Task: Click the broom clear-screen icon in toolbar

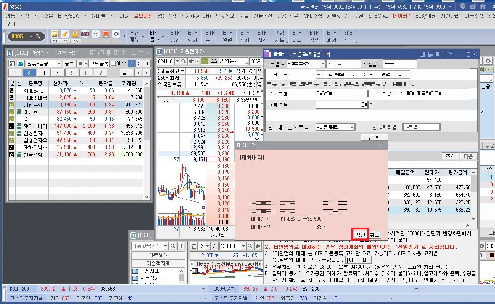Action: [65, 34]
